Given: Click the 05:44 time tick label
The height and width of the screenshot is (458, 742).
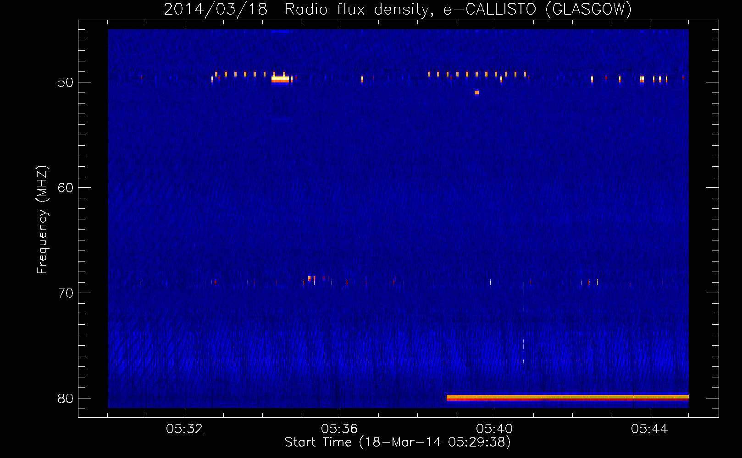Looking at the screenshot, I should click(x=649, y=429).
